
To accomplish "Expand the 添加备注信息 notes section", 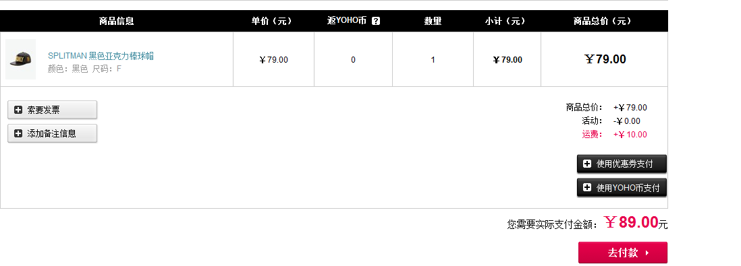I will [53, 133].
